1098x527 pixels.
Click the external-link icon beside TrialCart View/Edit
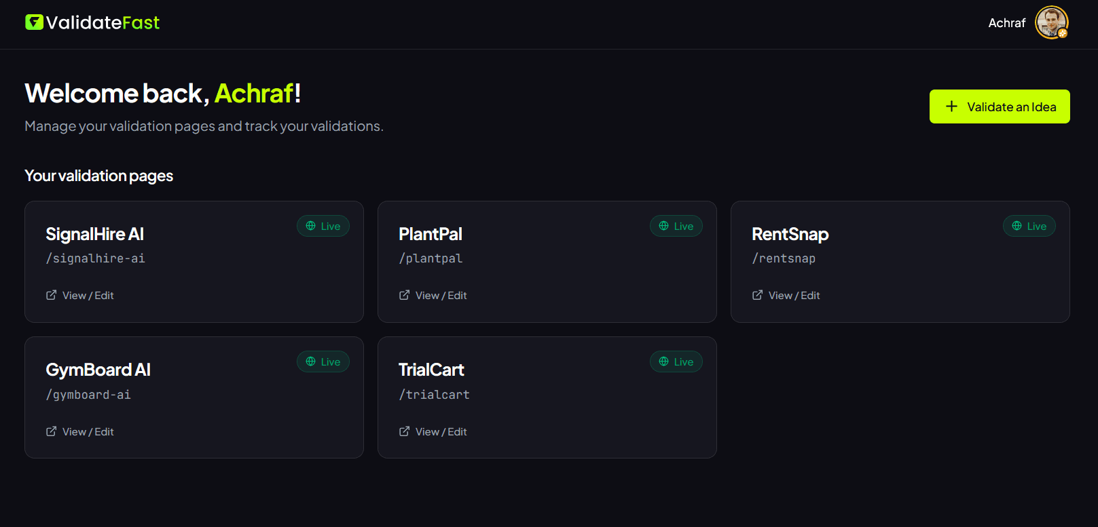(404, 431)
